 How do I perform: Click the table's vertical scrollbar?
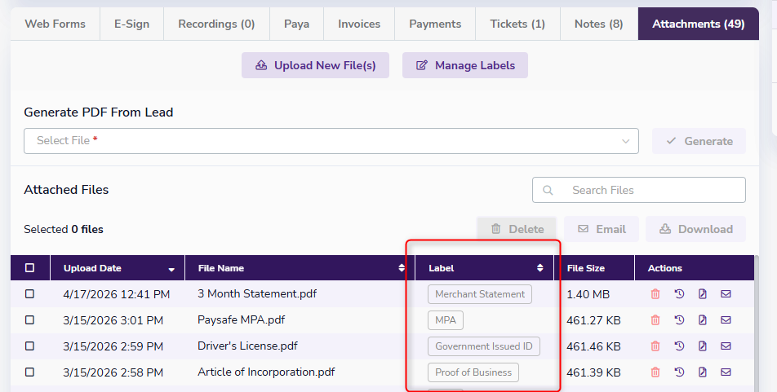tap(757, 324)
